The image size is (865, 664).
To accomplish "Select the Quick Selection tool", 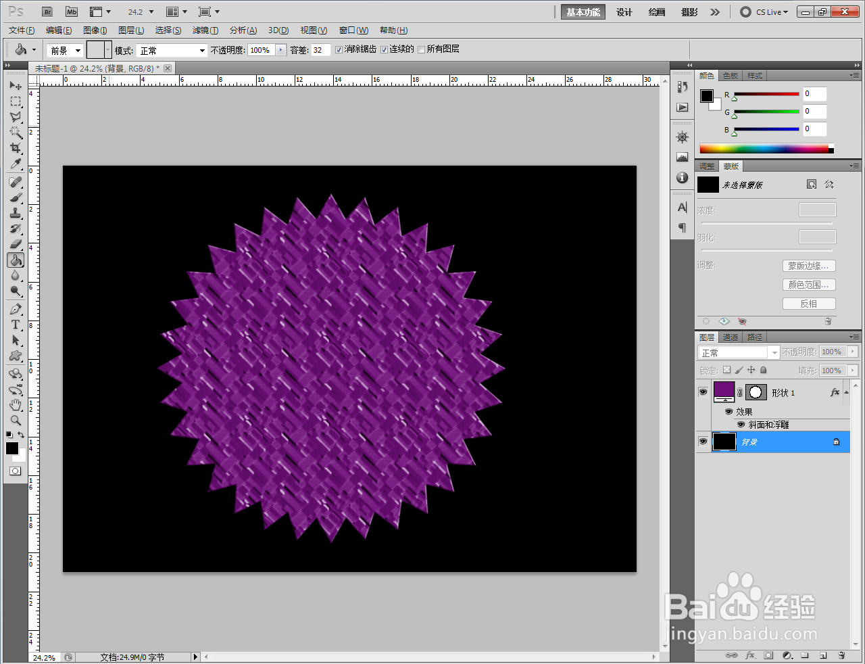I will coord(16,133).
